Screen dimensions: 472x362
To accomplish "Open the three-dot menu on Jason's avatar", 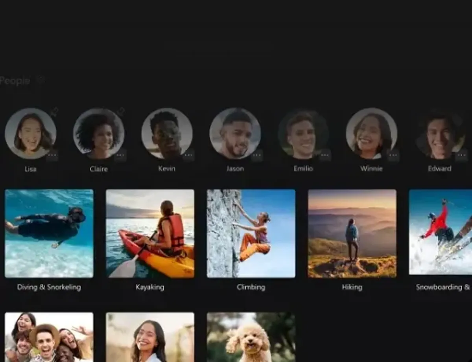I will click(x=257, y=155).
